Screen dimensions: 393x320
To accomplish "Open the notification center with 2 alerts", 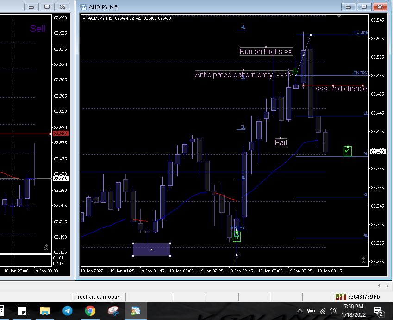I will [378, 311].
